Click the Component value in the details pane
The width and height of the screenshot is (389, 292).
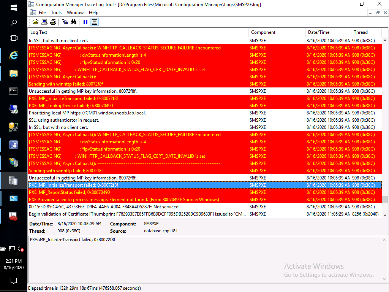(x=151, y=224)
